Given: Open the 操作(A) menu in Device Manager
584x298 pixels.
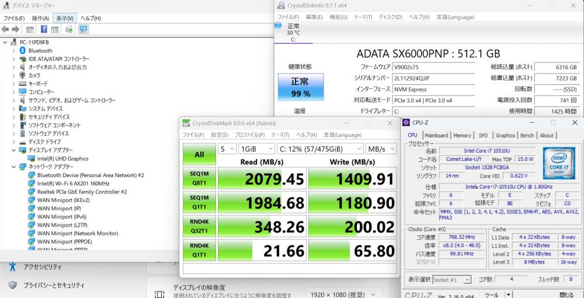Looking at the screenshot, I should (40, 18).
